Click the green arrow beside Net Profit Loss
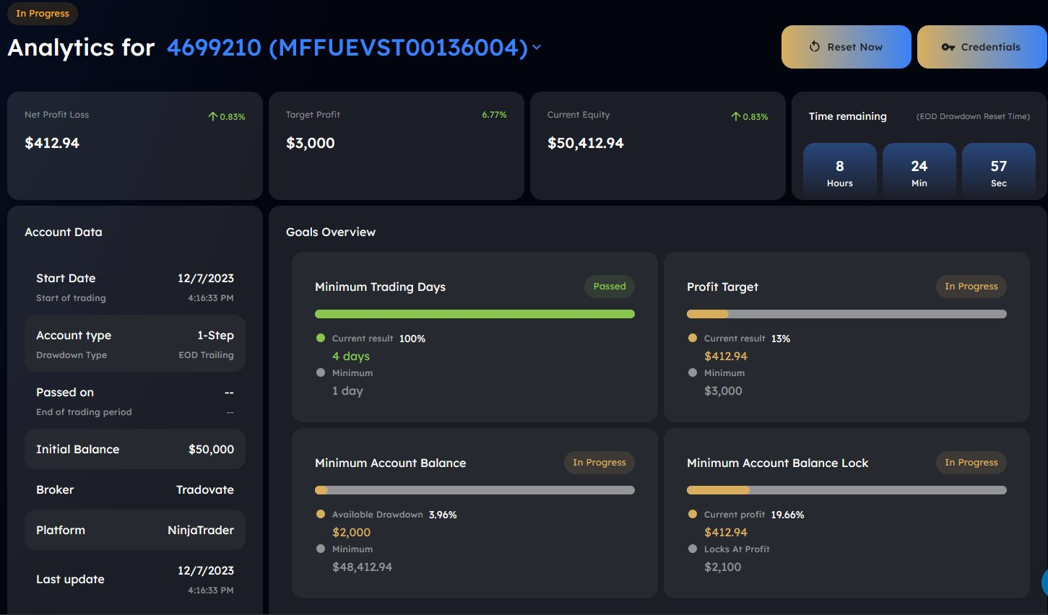 point(213,116)
